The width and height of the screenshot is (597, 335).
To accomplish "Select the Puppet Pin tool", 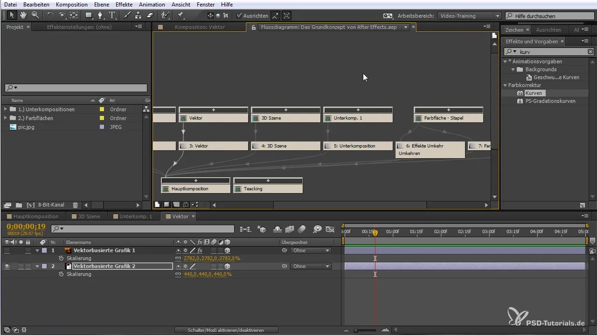I will click(180, 15).
